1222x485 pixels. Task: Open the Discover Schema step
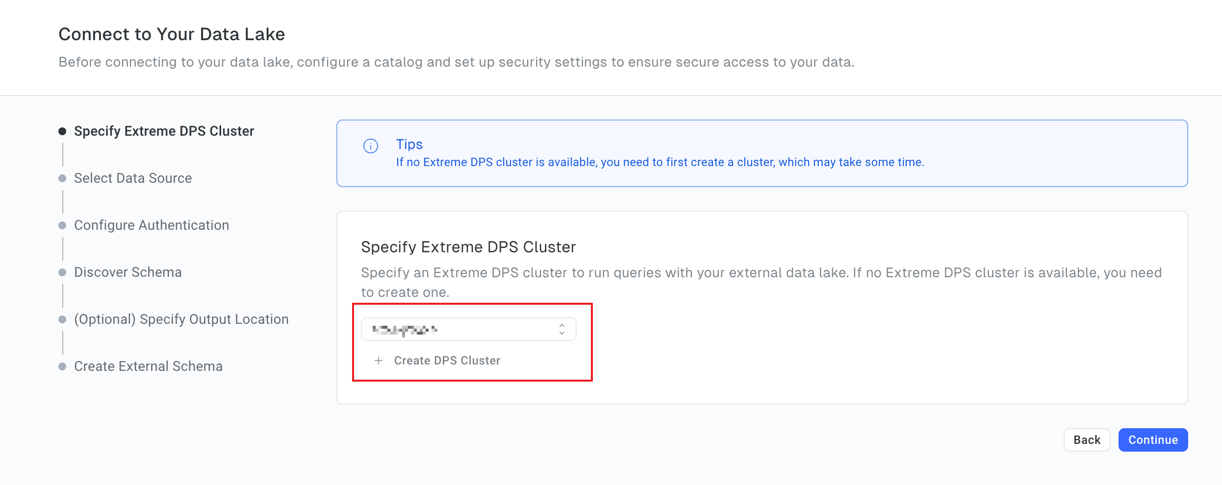tap(128, 272)
